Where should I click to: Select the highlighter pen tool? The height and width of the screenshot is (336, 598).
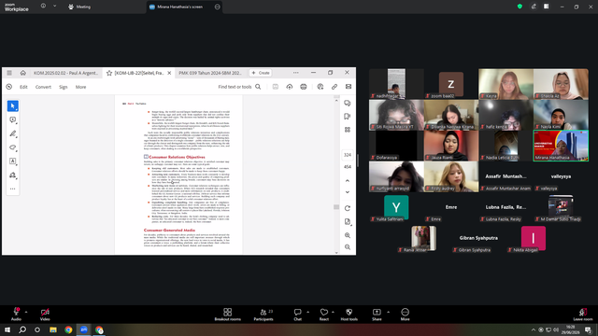click(12, 133)
